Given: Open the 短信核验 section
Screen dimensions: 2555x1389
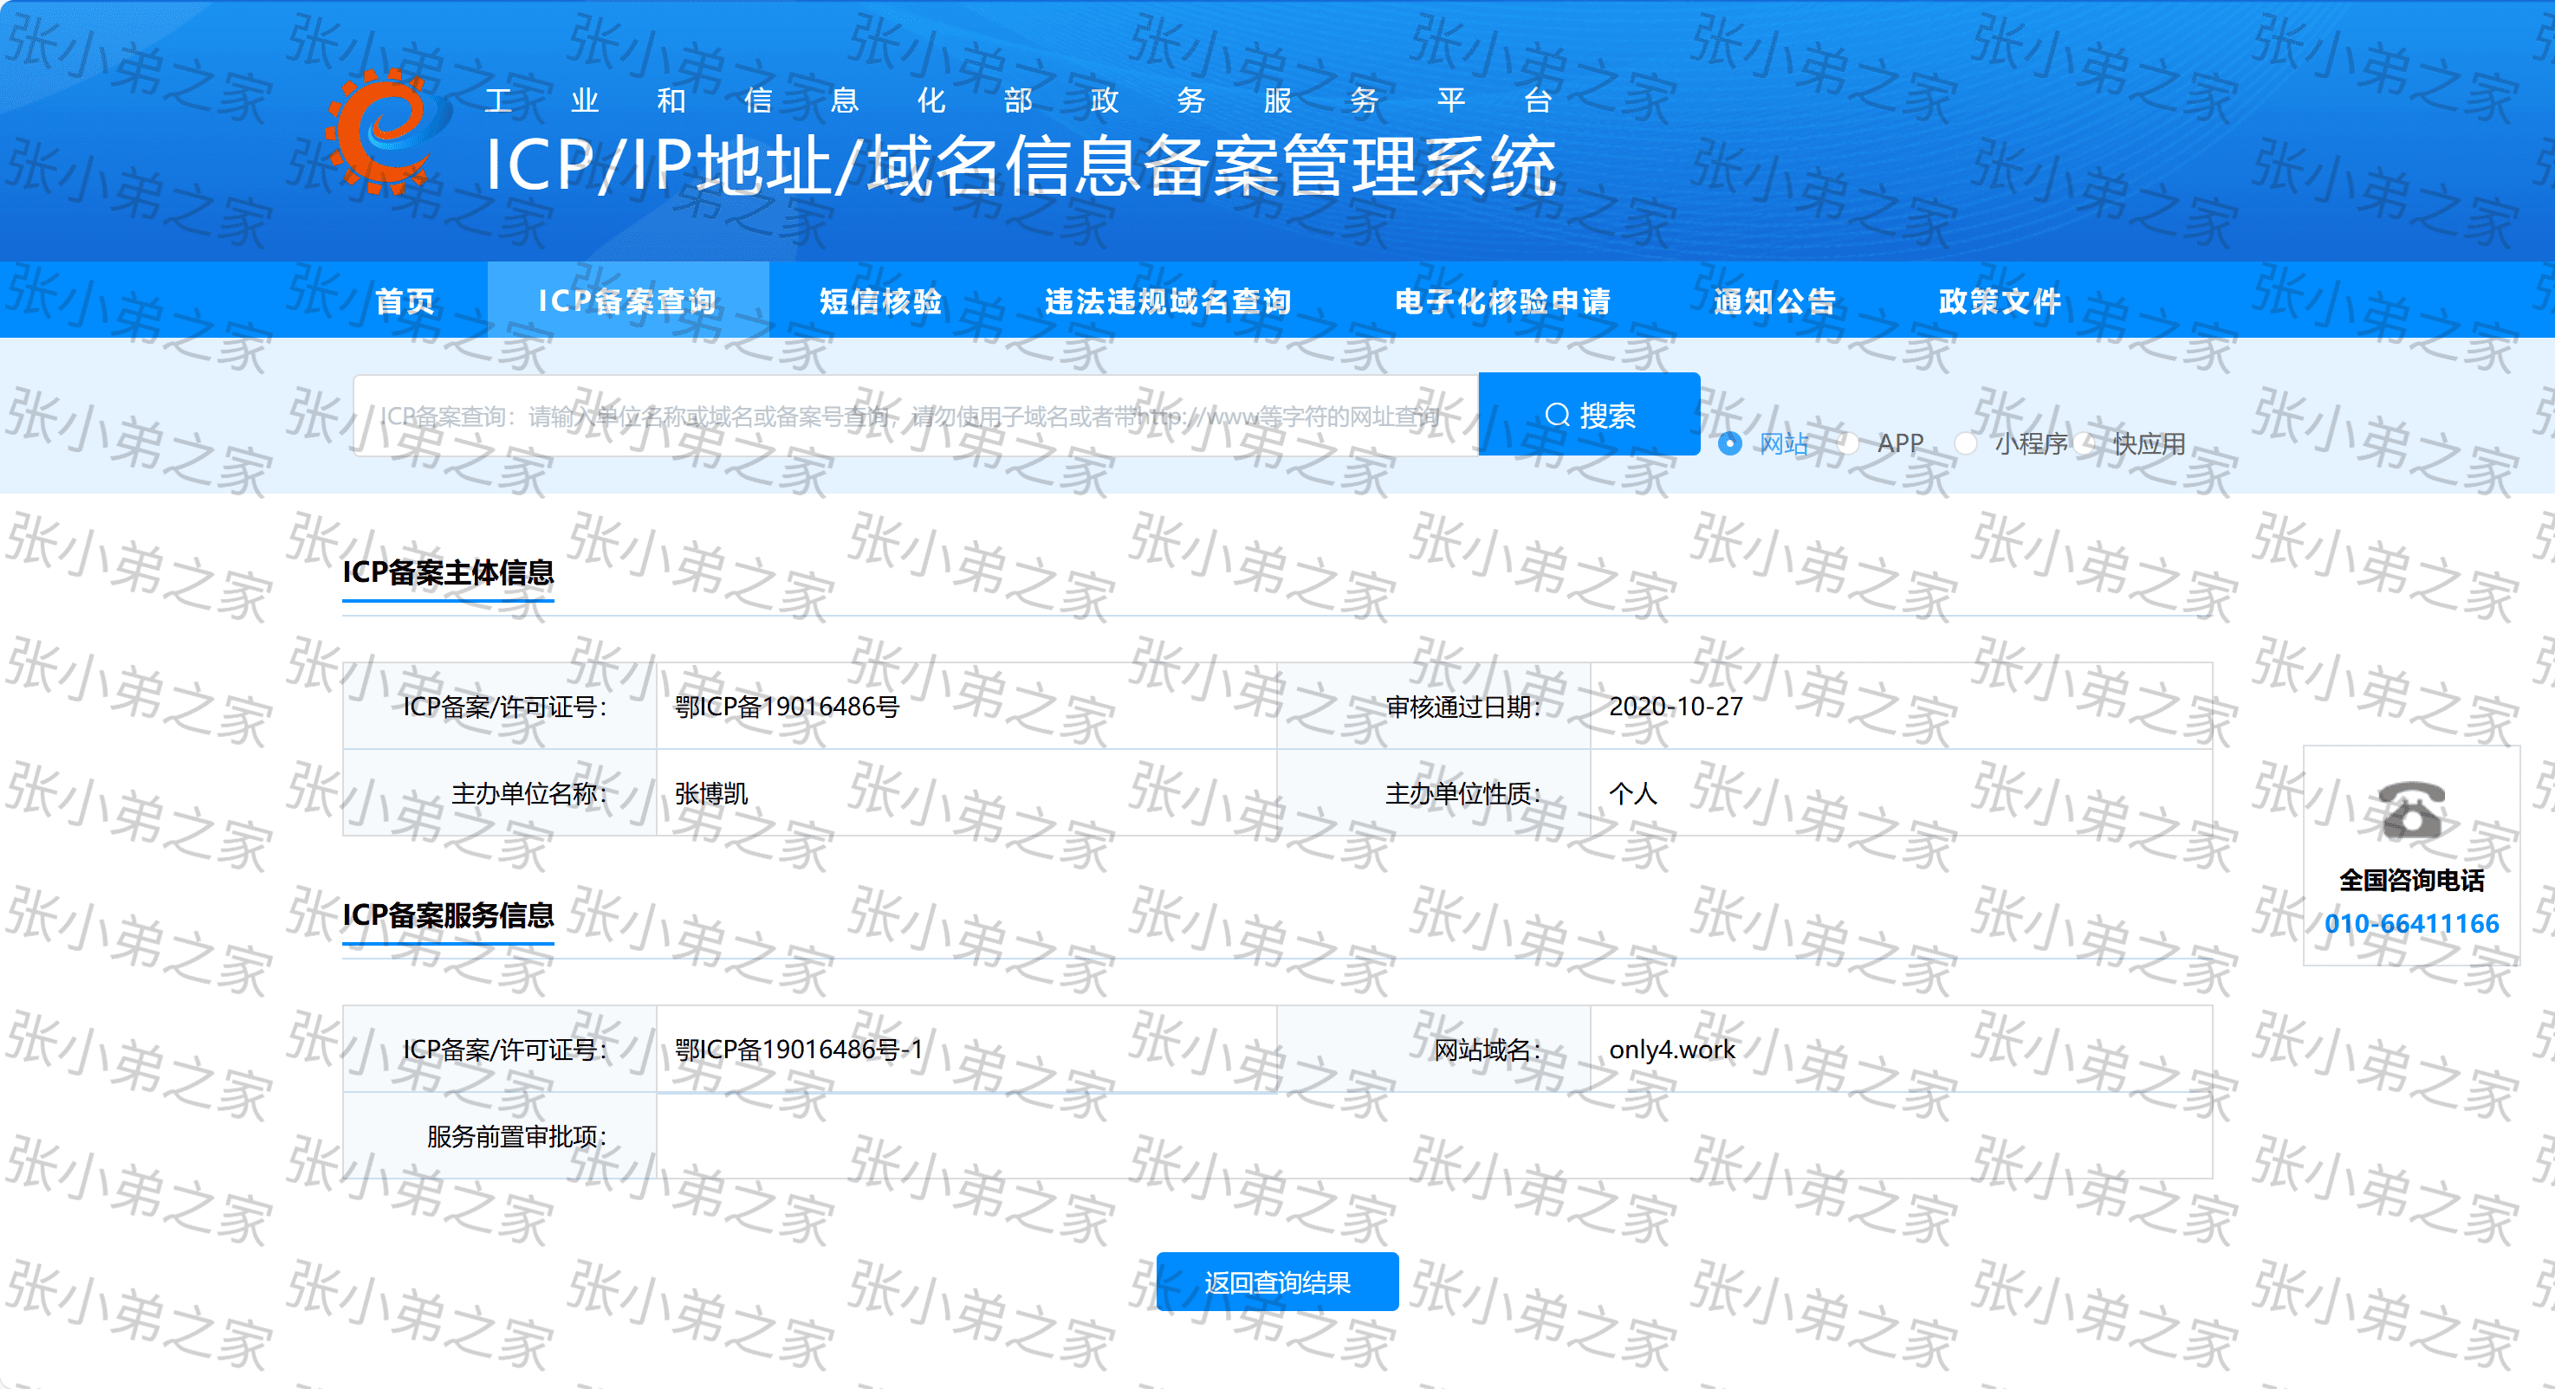Looking at the screenshot, I should [x=881, y=300].
